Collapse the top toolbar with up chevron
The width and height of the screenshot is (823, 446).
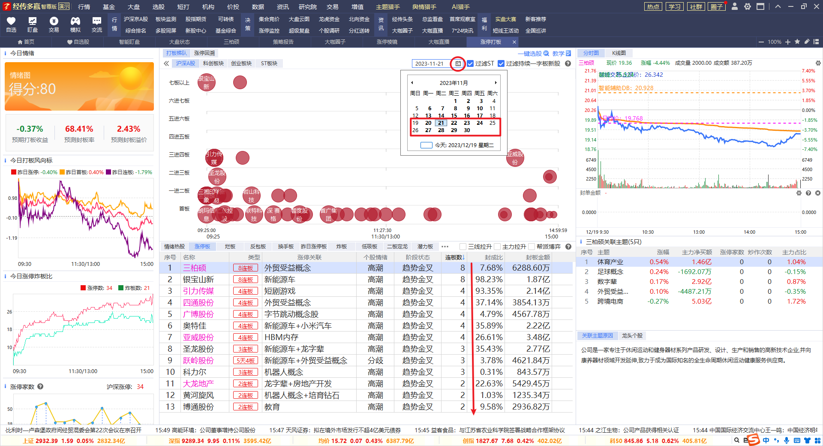[778, 6]
